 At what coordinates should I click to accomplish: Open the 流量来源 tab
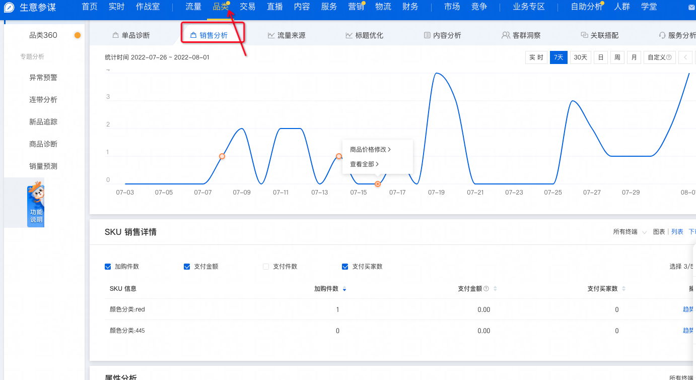click(x=287, y=35)
